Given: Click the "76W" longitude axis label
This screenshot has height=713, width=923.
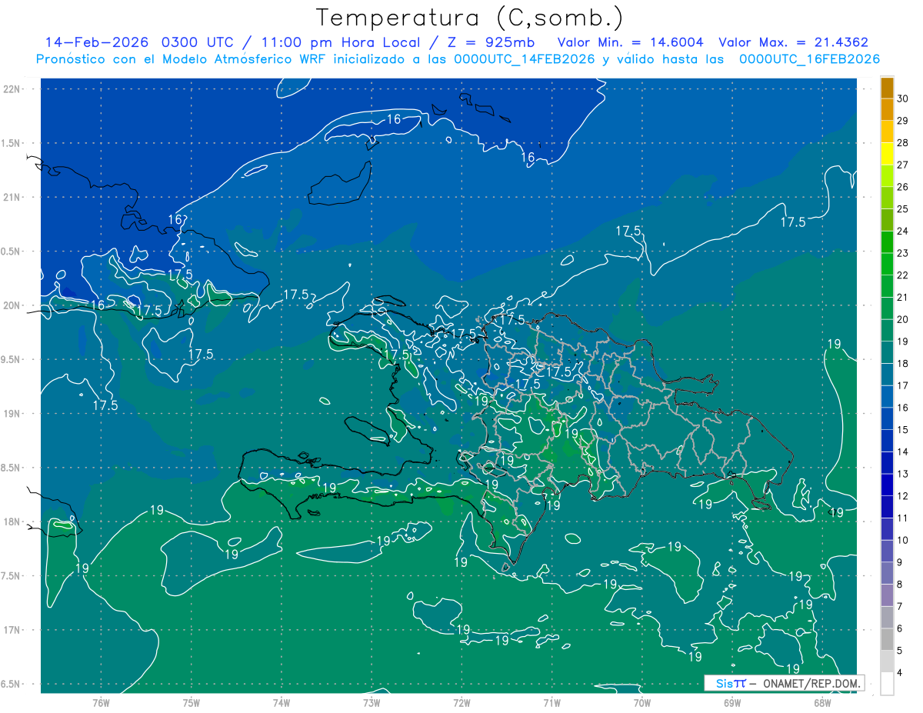Looking at the screenshot, I should [x=101, y=703].
